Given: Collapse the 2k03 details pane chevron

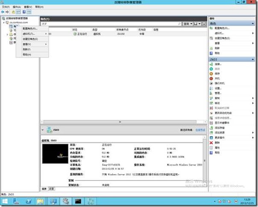Looking at the screenshot, I should 43,130.
